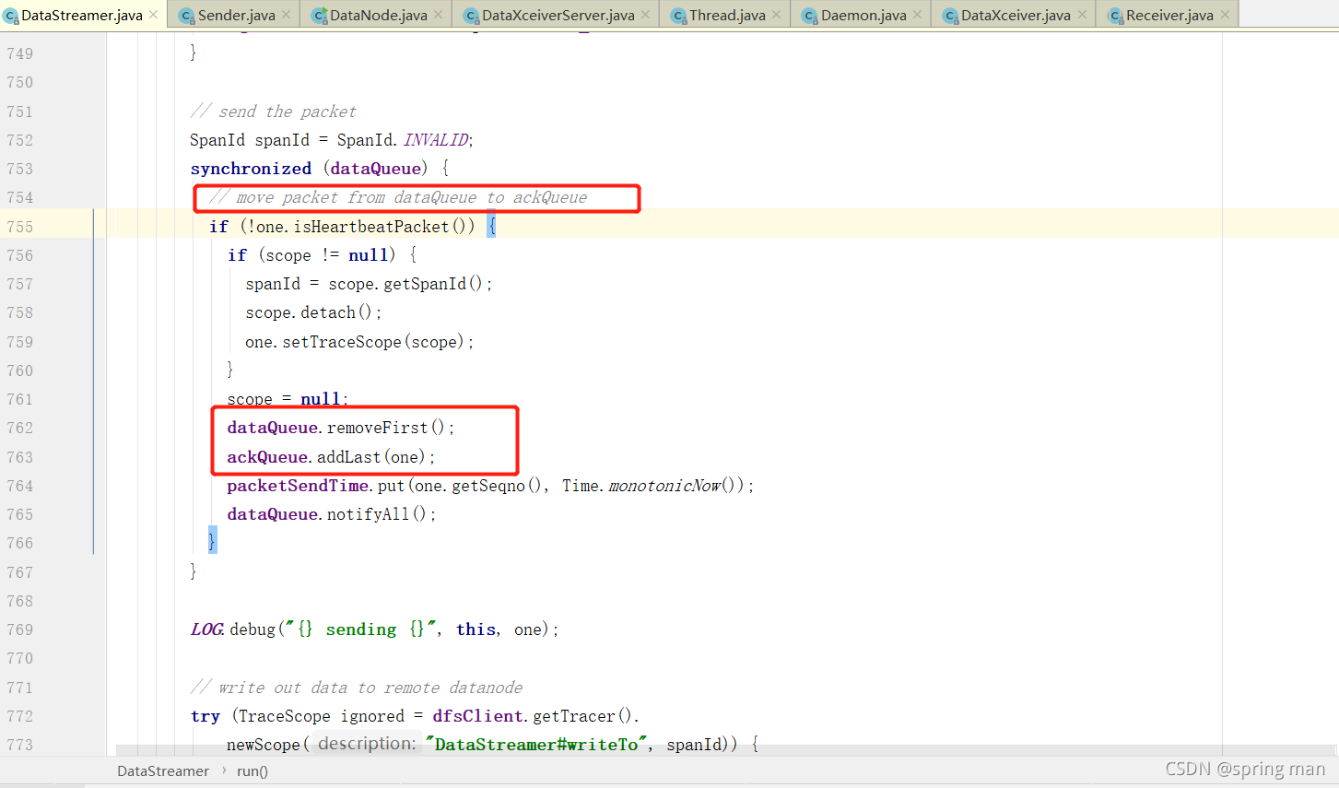Click 'getSpanId' on line 757
Screen dimensions: 1339x788
(x=425, y=284)
